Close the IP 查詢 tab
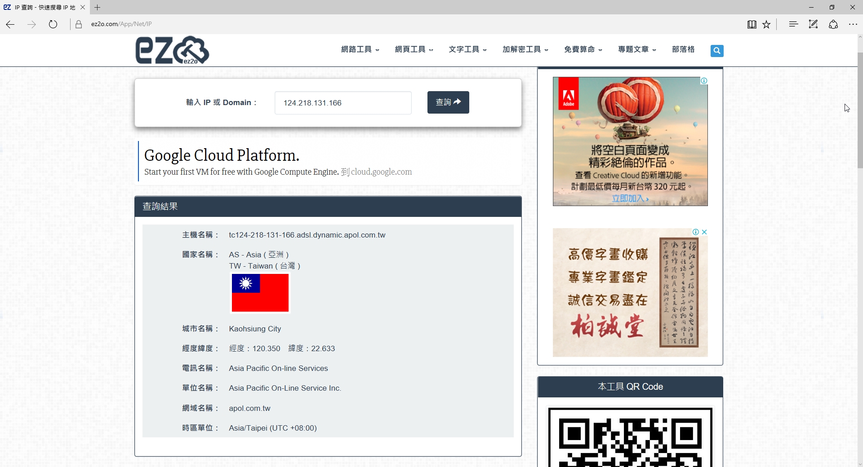863x467 pixels. click(83, 7)
